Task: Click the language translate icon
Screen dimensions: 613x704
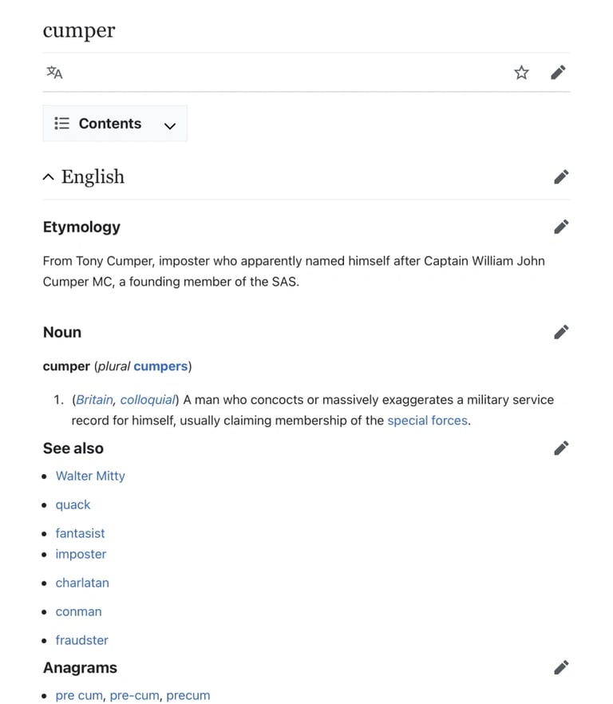Action: coord(54,73)
